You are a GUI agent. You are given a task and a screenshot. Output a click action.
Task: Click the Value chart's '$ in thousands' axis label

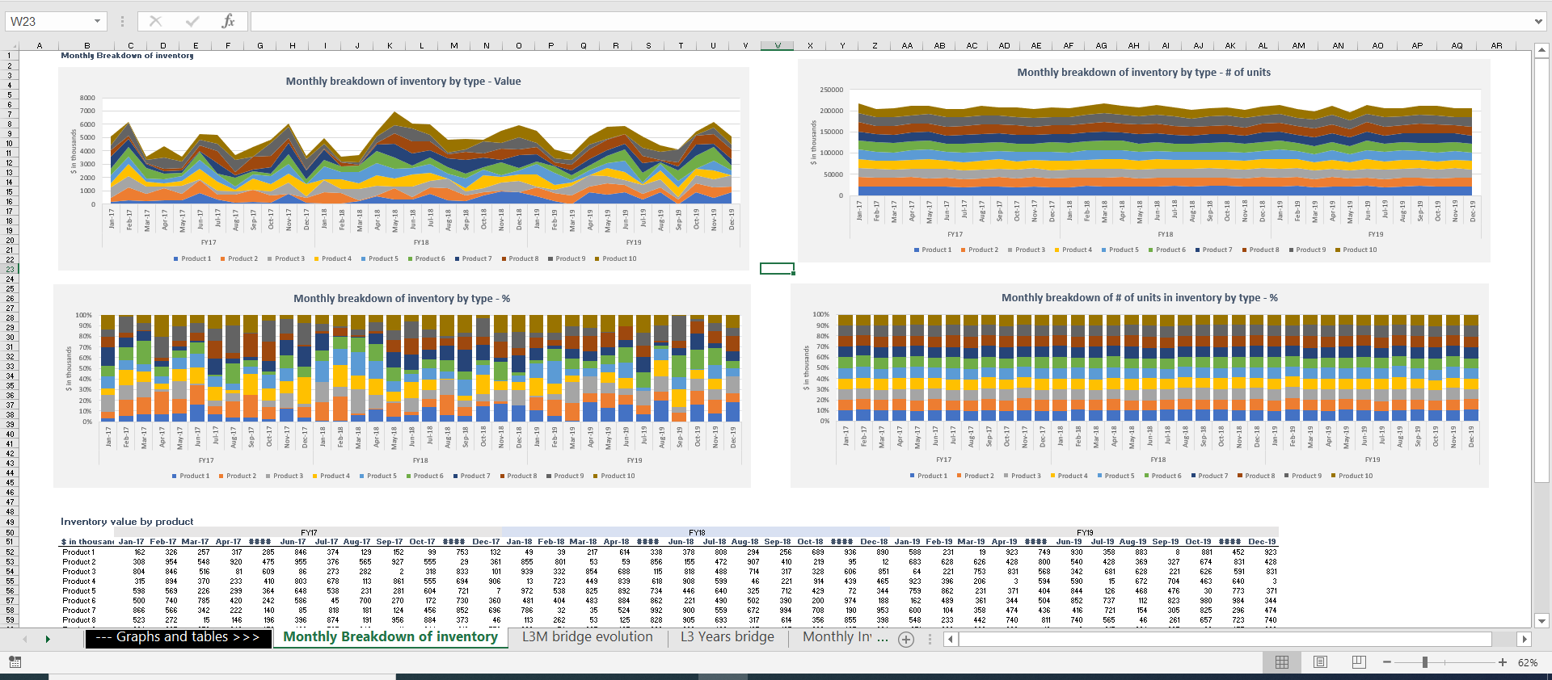coord(74,151)
